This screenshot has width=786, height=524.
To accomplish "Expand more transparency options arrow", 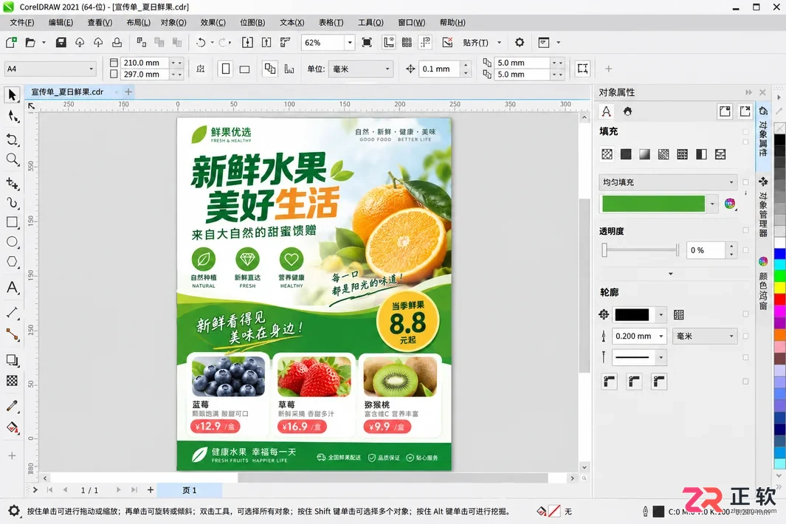I will (671, 274).
